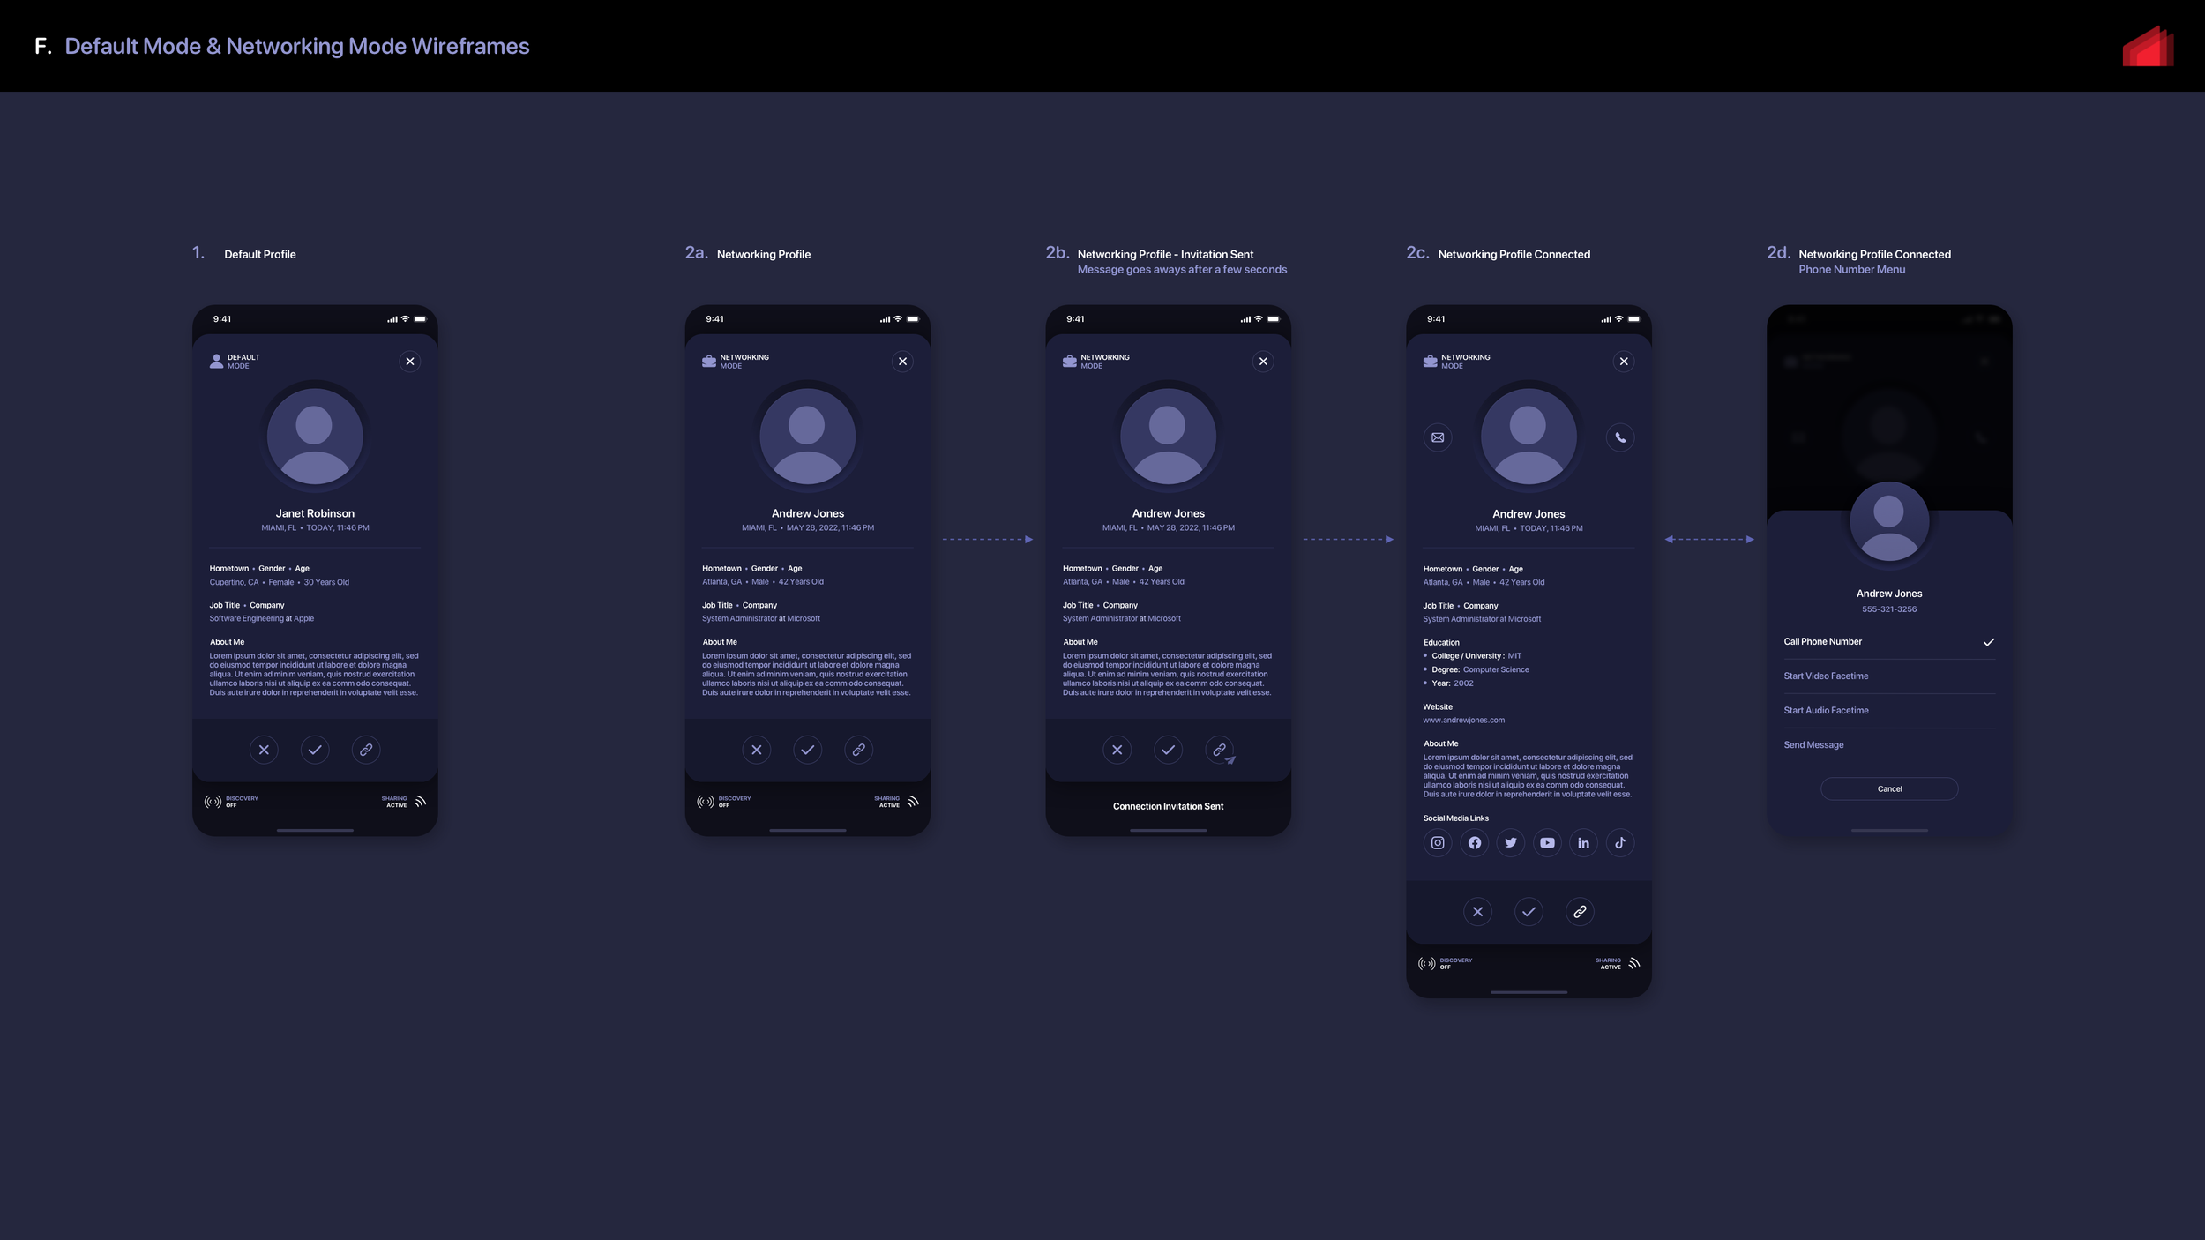Choose Start Audio Facetime option
The image size is (2205, 1240).
tap(1826, 711)
